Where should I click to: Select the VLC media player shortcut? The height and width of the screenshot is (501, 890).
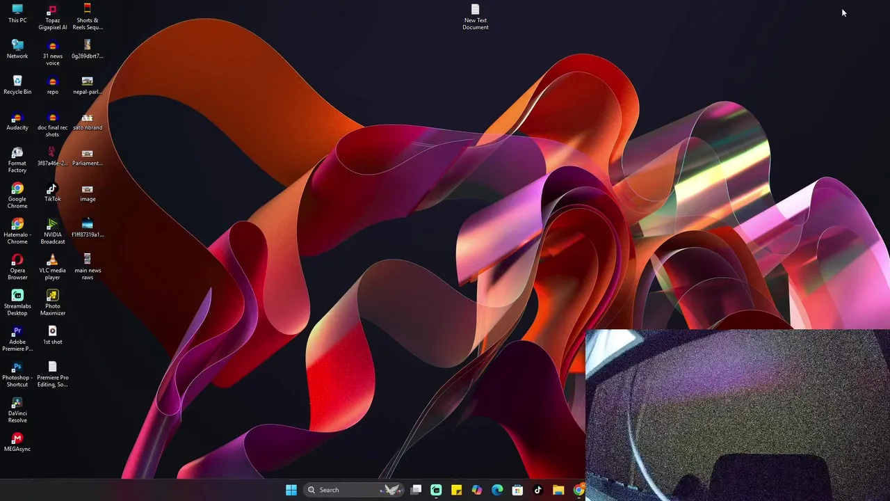52,267
